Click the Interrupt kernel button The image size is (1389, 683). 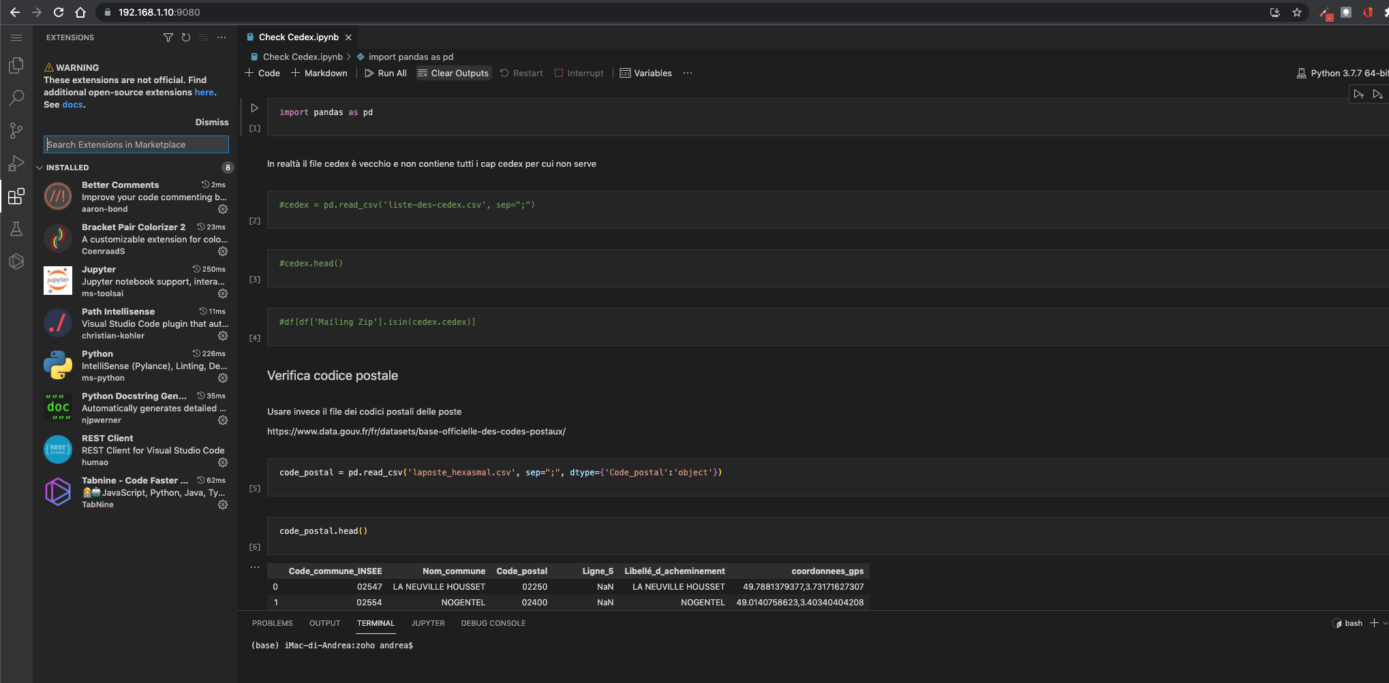[x=579, y=73]
